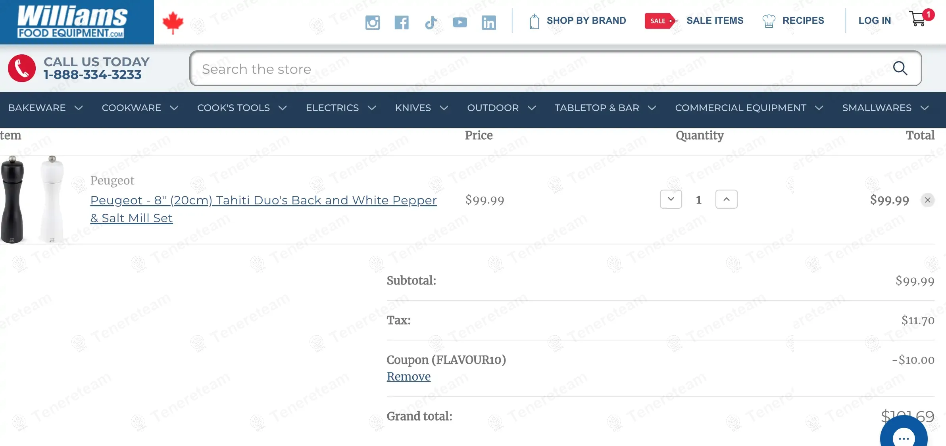Click the Quantity column header

coord(700,136)
